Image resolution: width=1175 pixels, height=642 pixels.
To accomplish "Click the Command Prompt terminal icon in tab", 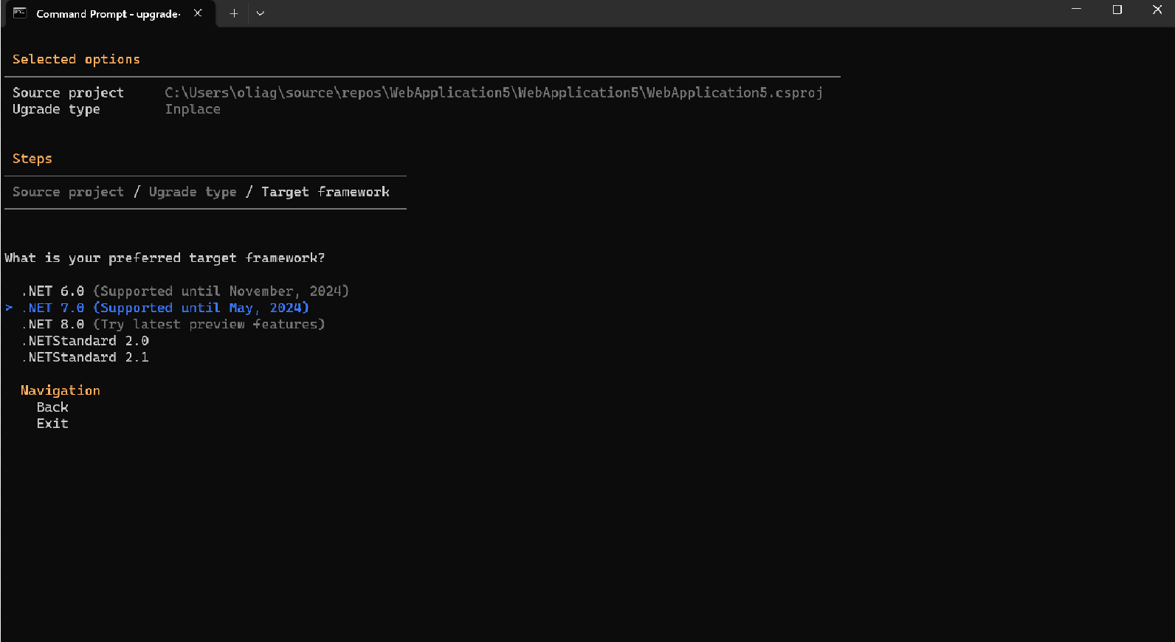I will point(20,13).
